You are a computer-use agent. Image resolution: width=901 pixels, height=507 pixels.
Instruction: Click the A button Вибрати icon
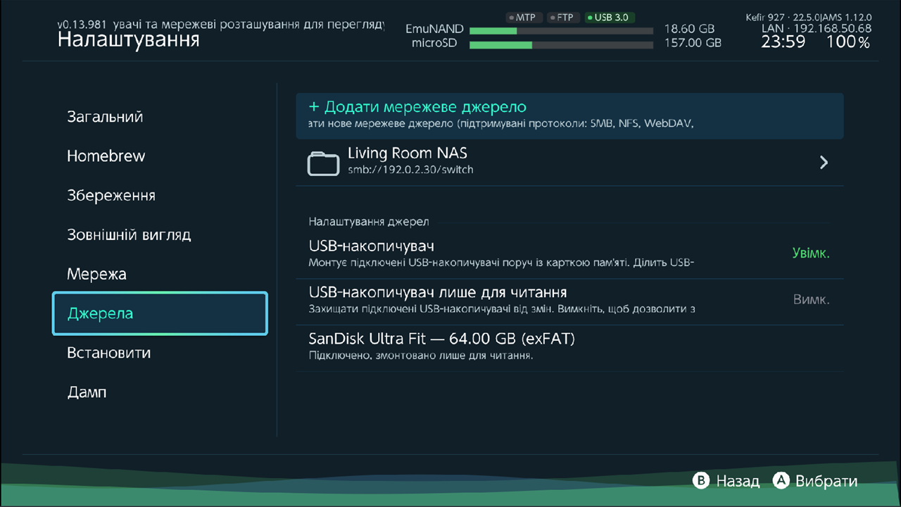click(x=781, y=481)
